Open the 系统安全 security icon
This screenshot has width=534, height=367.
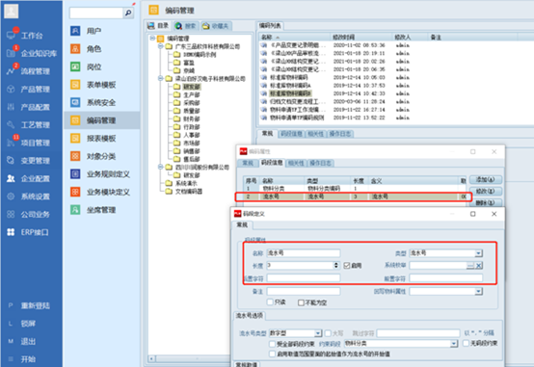coord(75,102)
